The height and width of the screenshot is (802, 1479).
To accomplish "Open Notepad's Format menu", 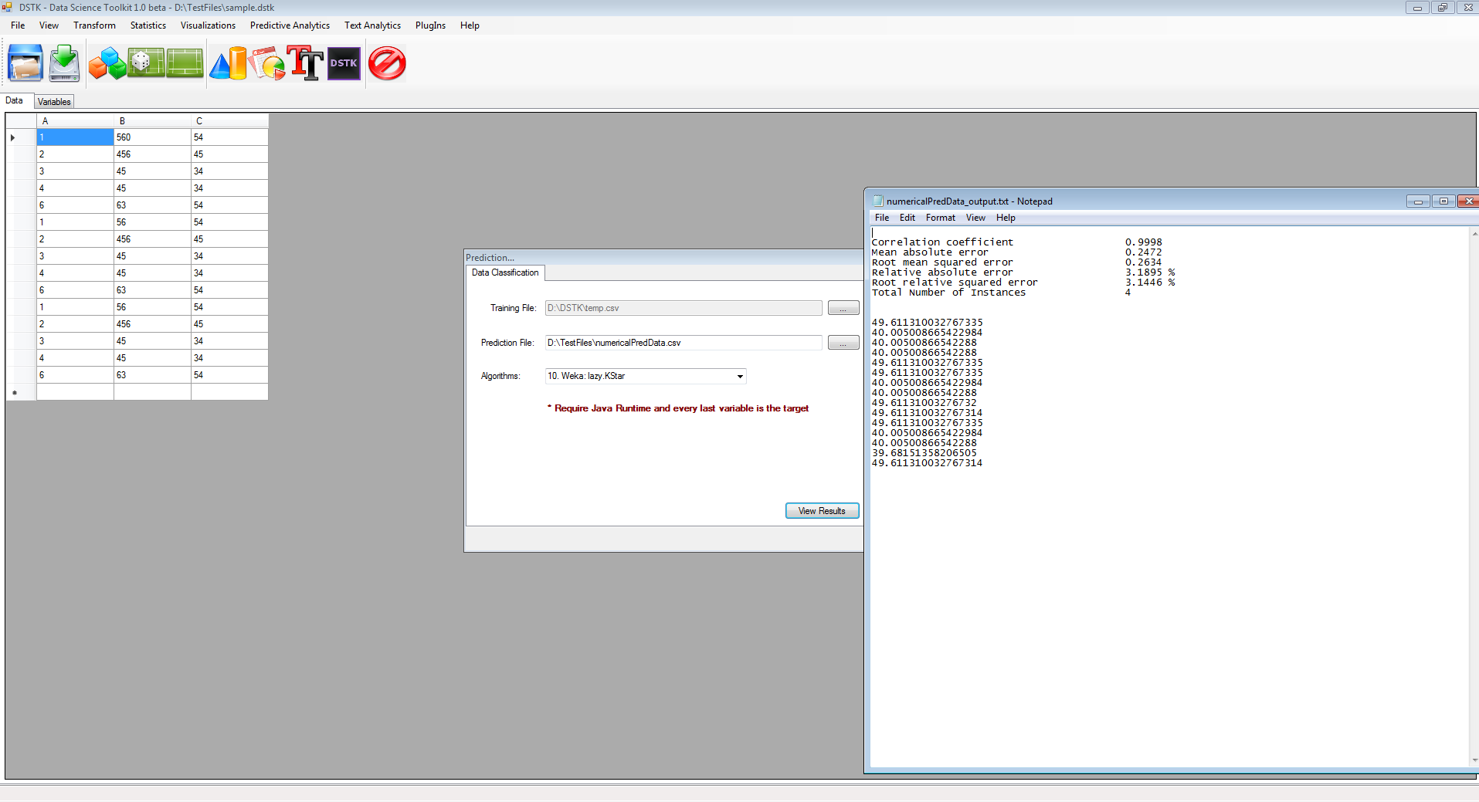I will click(941, 218).
